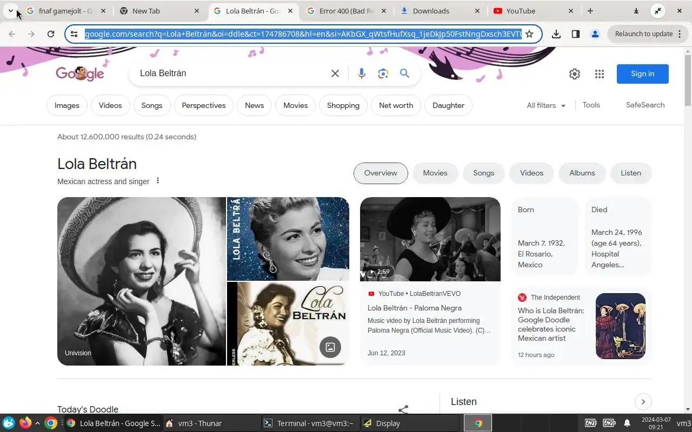The image size is (692, 432).
Task: Open Google quick settings gear
Action: click(575, 74)
